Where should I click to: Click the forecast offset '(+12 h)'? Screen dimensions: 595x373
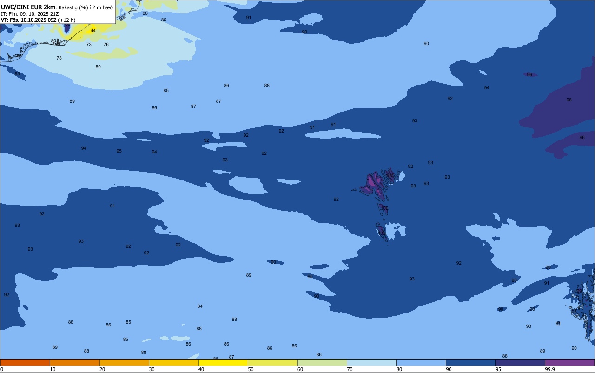(66, 20)
